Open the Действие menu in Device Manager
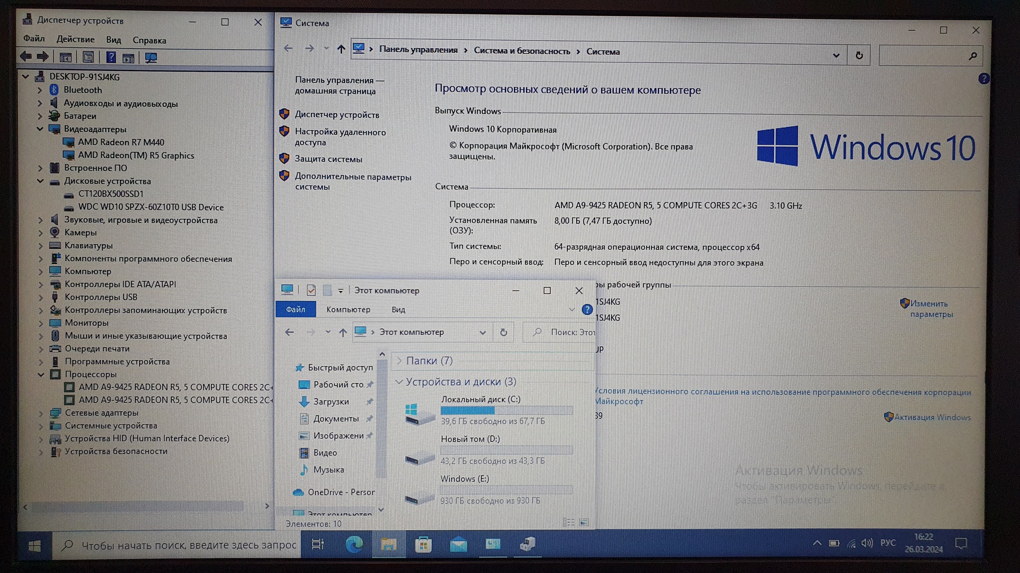 point(75,39)
